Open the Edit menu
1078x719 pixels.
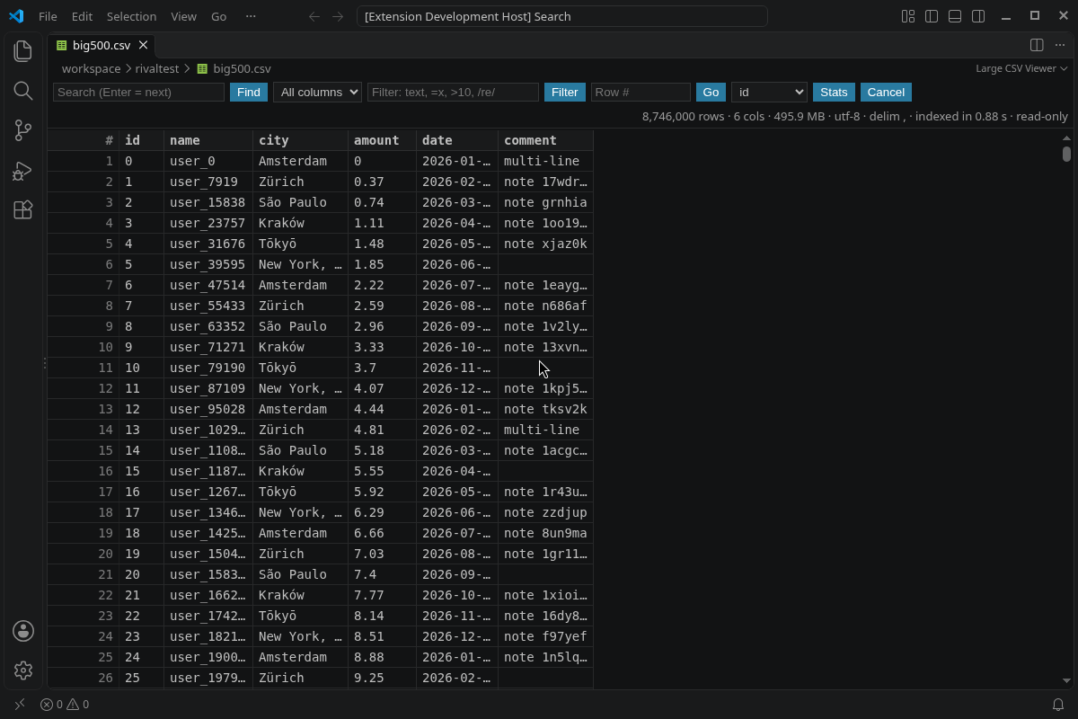pos(82,16)
